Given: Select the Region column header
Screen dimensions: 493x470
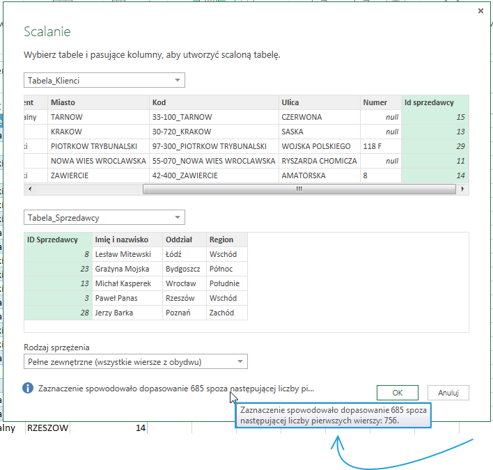Looking at the screenshot, I should tap(226, 240).
